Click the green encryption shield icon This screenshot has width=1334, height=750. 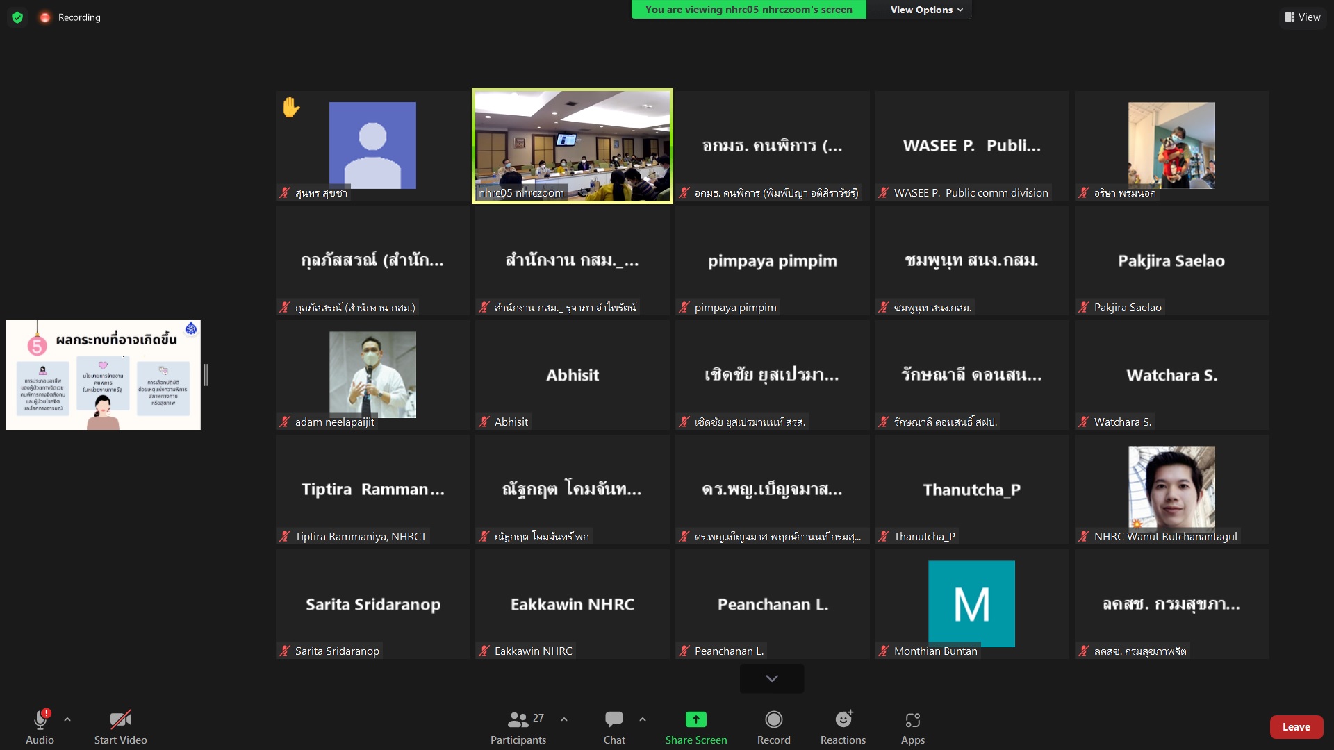(x=17, y=17)
